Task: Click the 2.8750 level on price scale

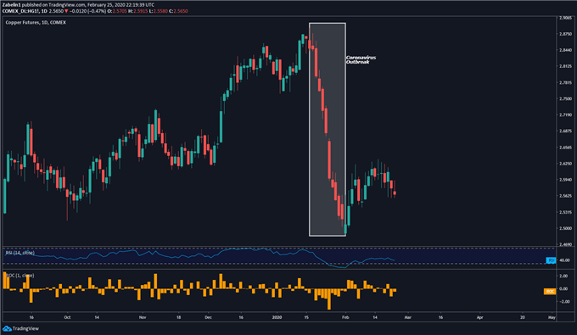Action: (566, 34)
